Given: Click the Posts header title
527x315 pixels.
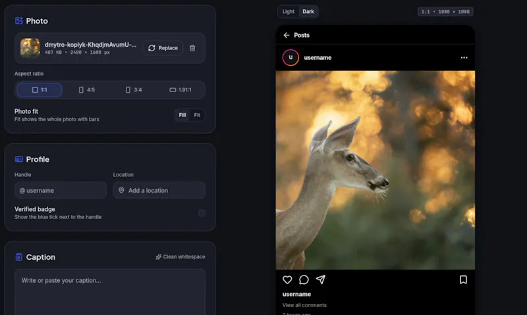Looking at the screenshot, I should coord(302,36).
